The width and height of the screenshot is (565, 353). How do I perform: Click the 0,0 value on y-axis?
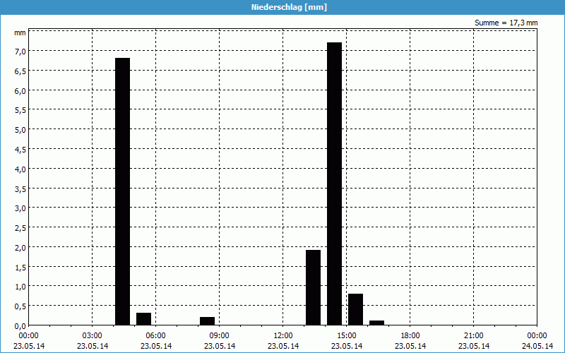tap(20, 325)
